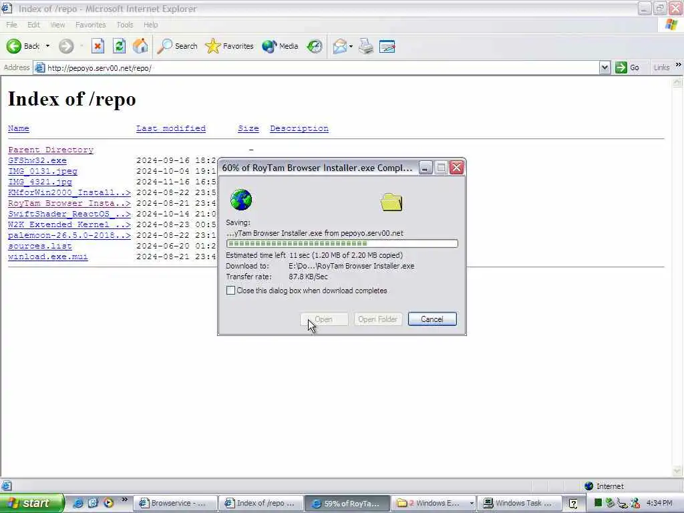
Task: Refresh the page using Refresh icon
Action: click(119, 46)
